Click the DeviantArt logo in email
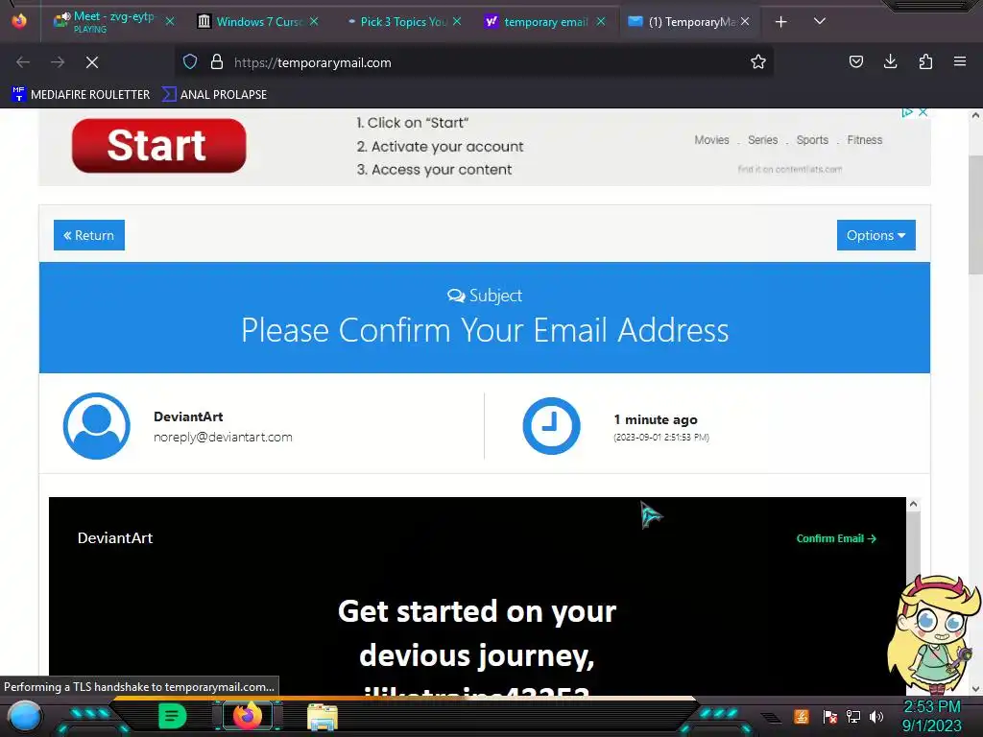983x737 pixels. (115, 537)
